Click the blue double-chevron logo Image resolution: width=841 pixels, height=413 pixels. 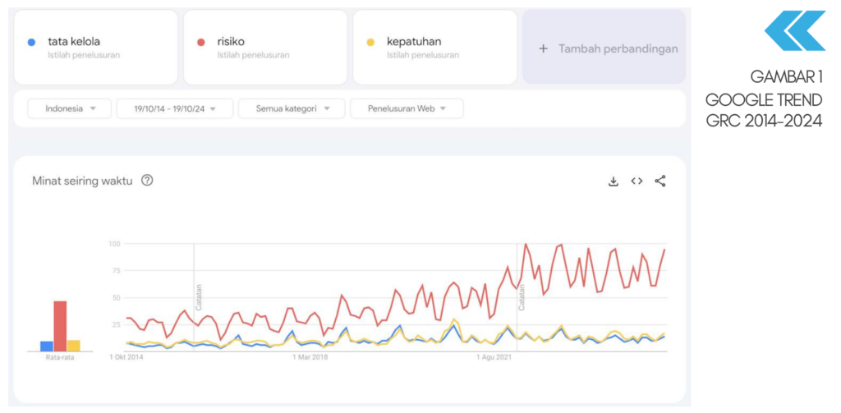click(794, 31)
